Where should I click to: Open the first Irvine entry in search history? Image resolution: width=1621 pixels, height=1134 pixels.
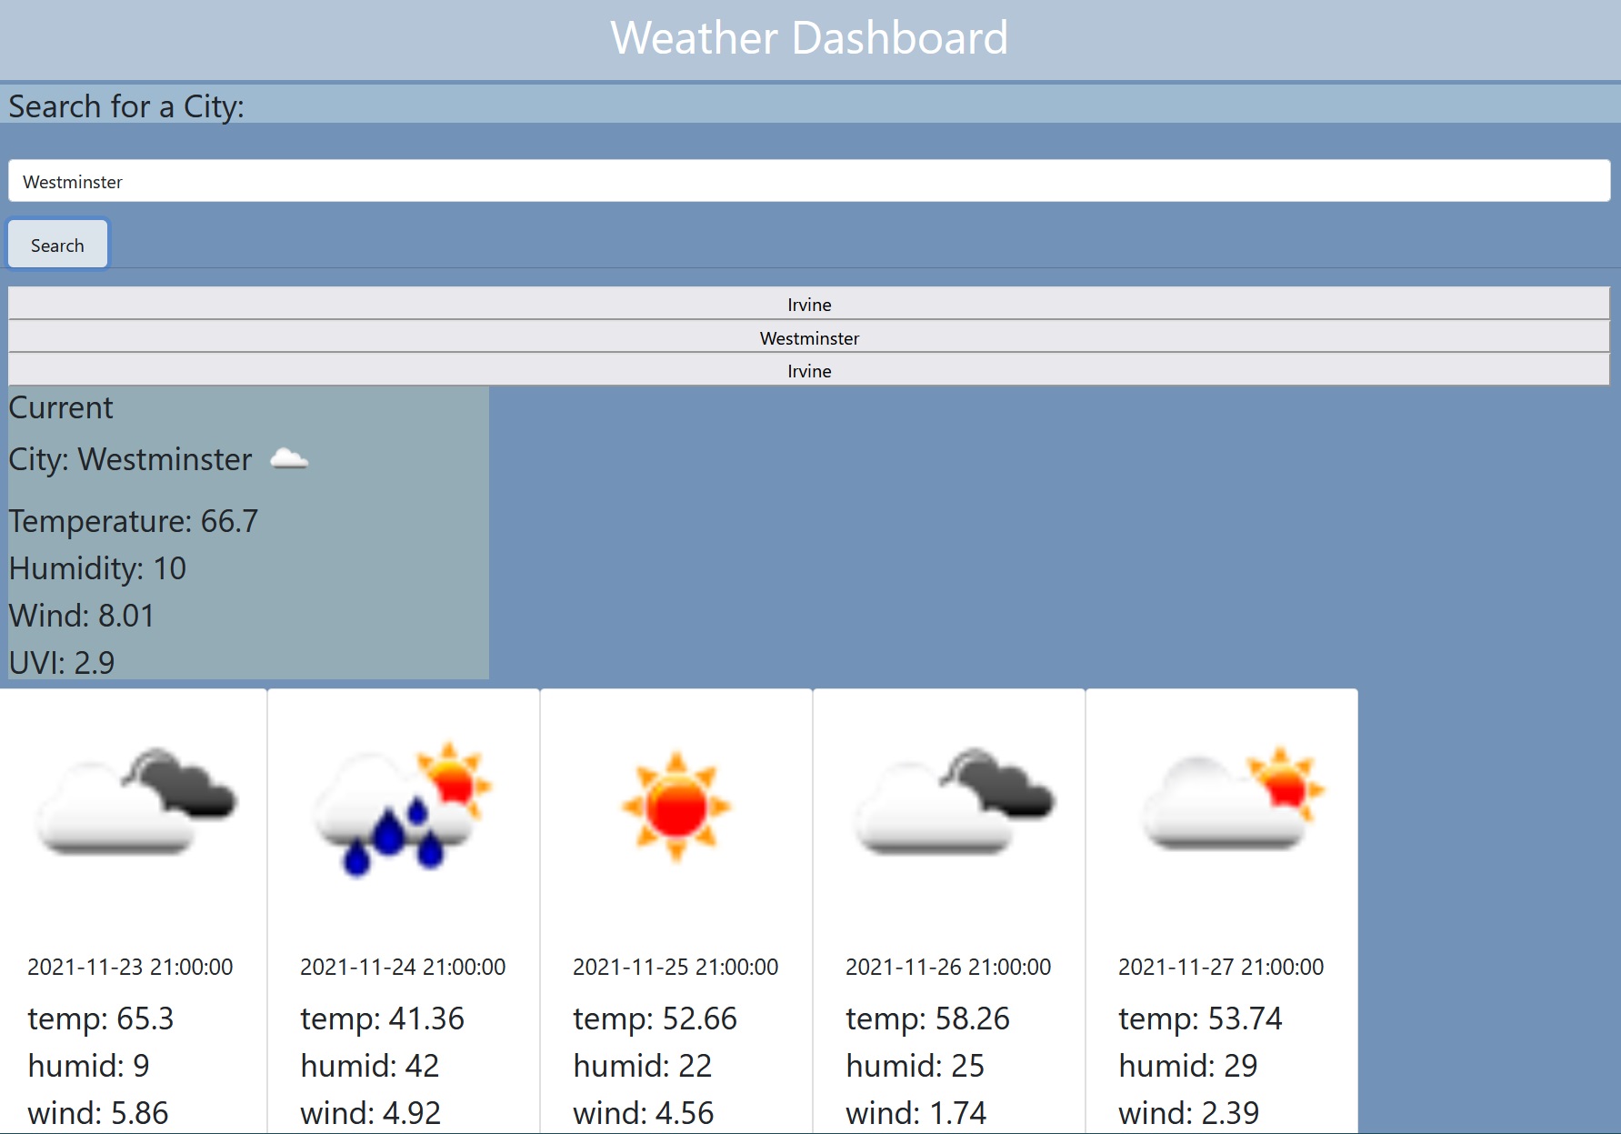809,304
